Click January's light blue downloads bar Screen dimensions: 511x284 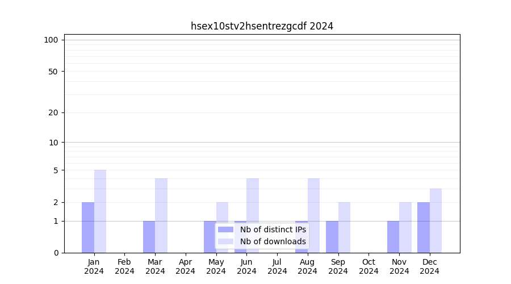click(100, 211)
